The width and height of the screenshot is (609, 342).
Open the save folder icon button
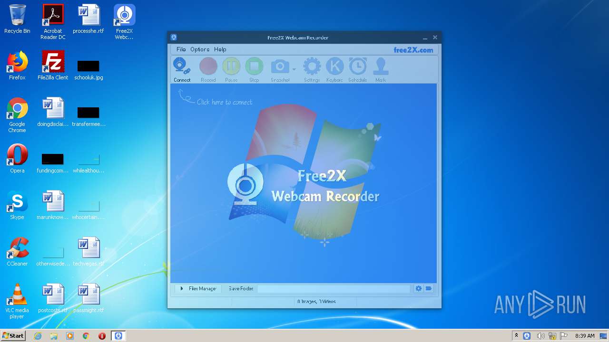tap(429, 288)
